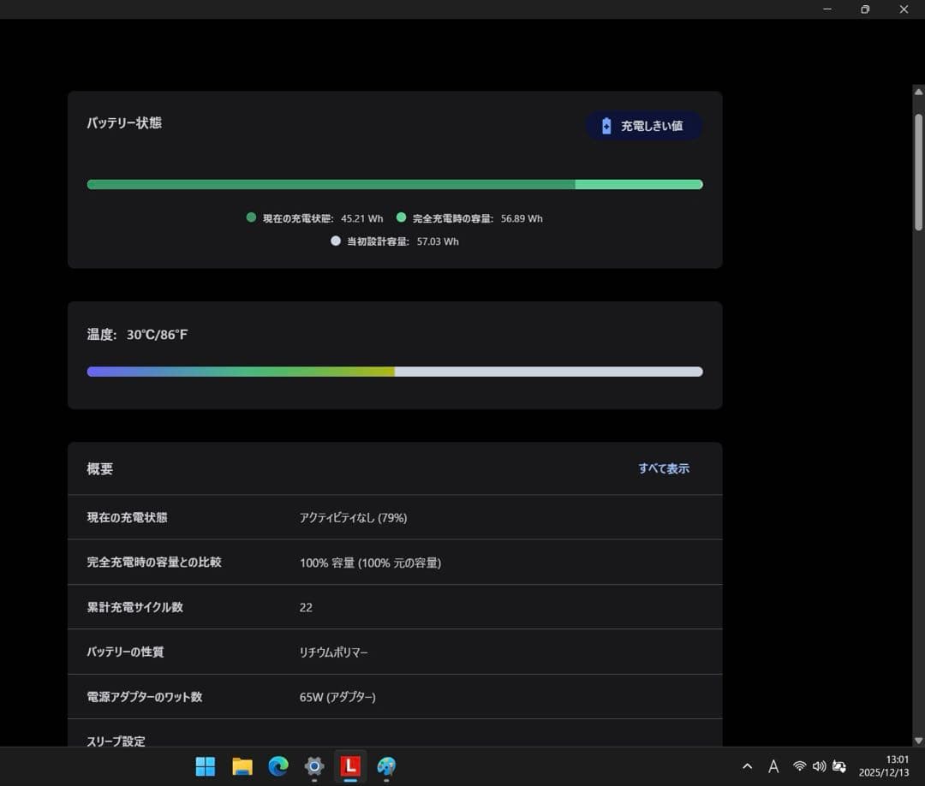The image size is (925, 786).
Task: Open the charge threshold settings via its battery icon
Action: click(605, 125)
